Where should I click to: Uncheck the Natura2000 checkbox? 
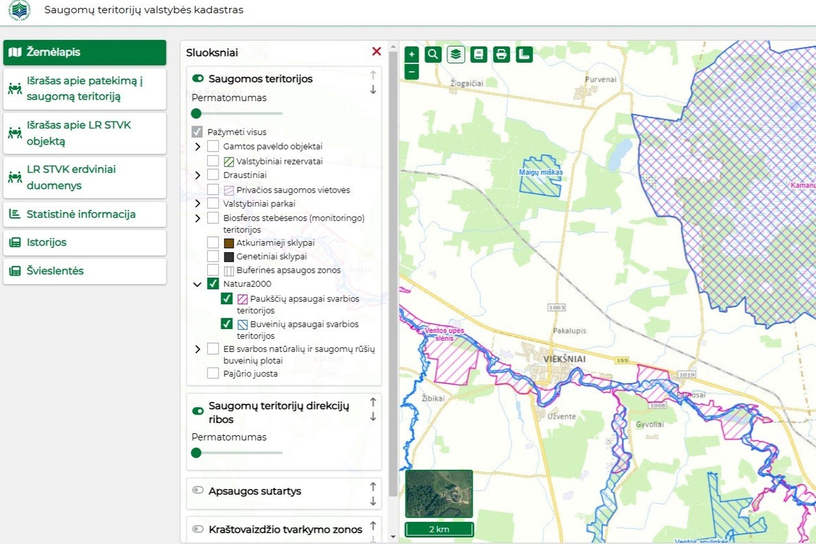pyautogui.click(x=213, y=283)
